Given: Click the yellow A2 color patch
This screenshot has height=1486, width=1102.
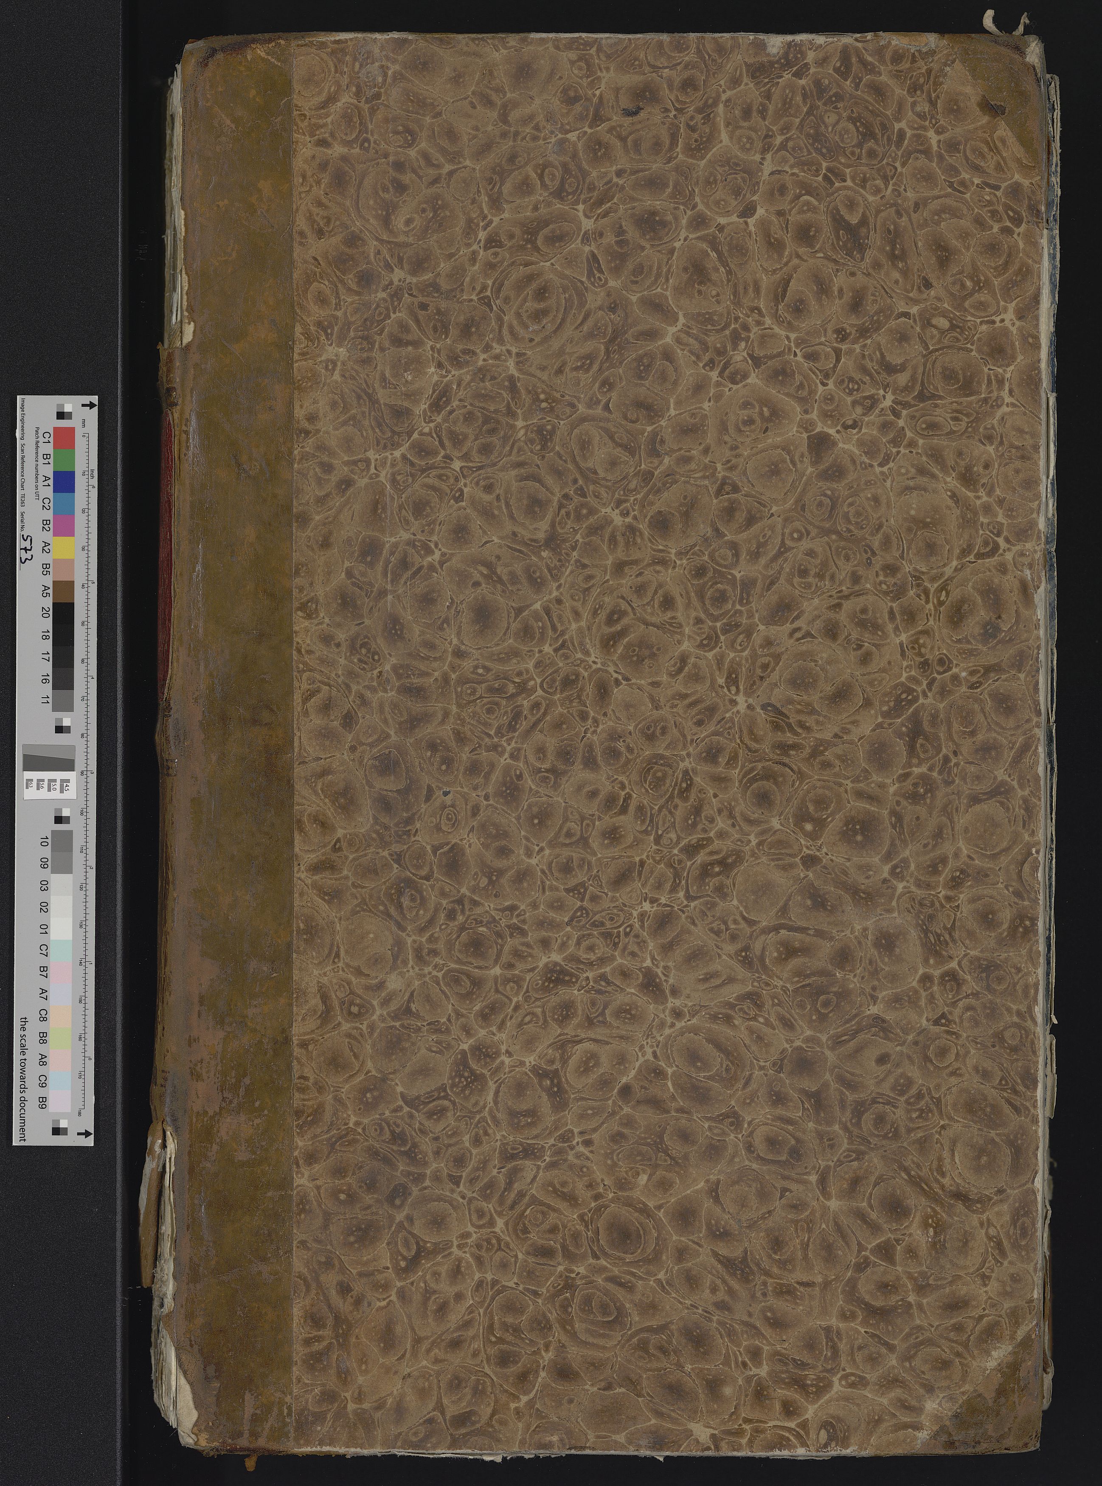Looking at the screenshot, I should 64,547.
